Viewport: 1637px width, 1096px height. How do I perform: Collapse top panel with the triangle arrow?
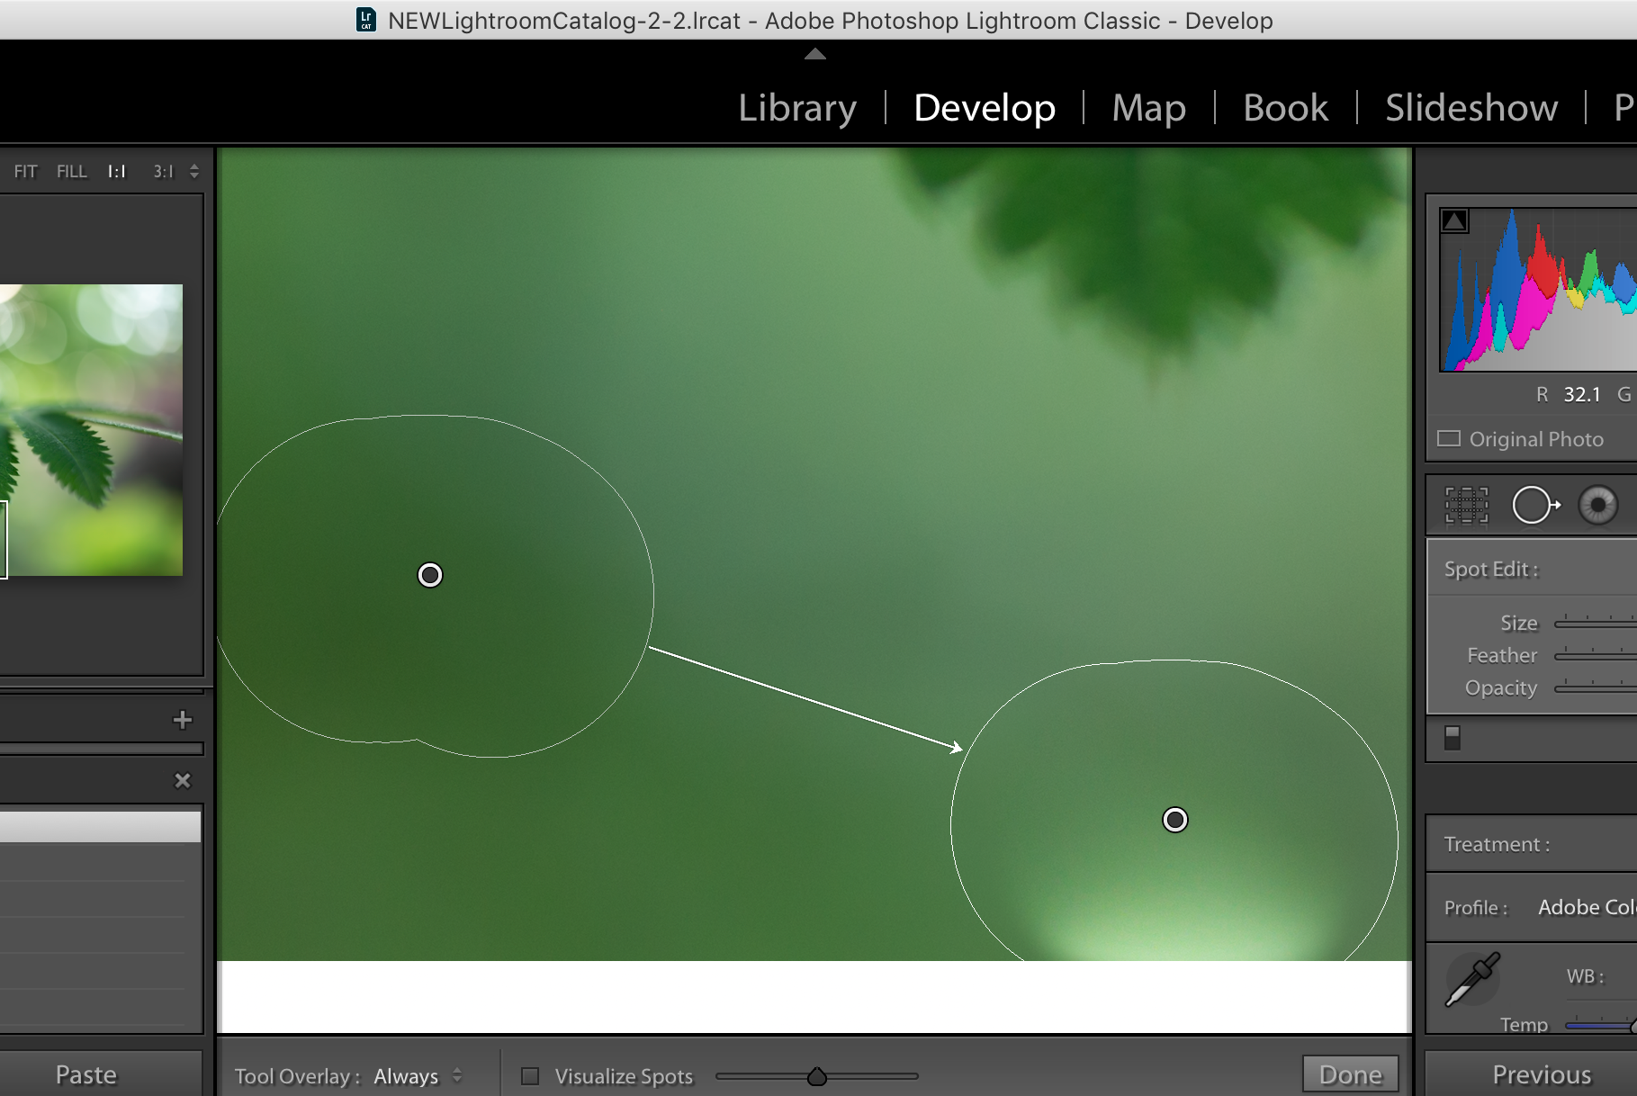pos(815,54)
